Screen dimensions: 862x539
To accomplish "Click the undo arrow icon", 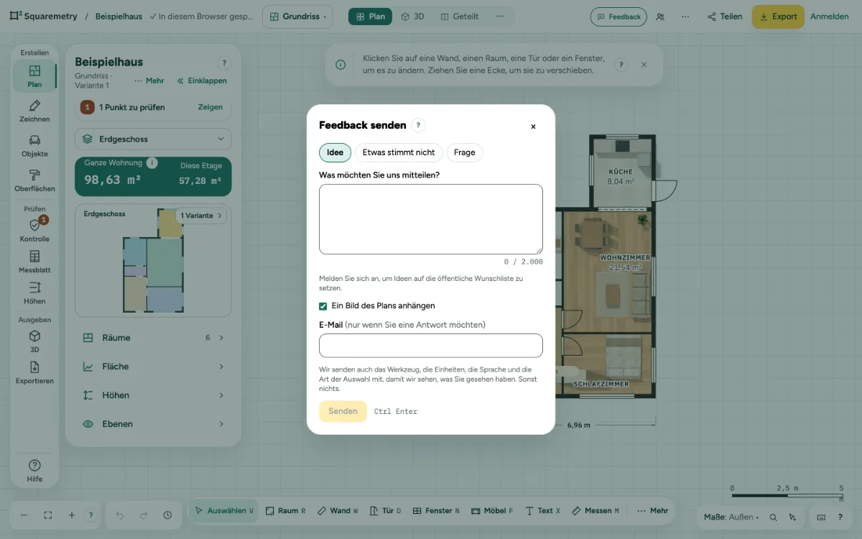I will coord(120,515).
